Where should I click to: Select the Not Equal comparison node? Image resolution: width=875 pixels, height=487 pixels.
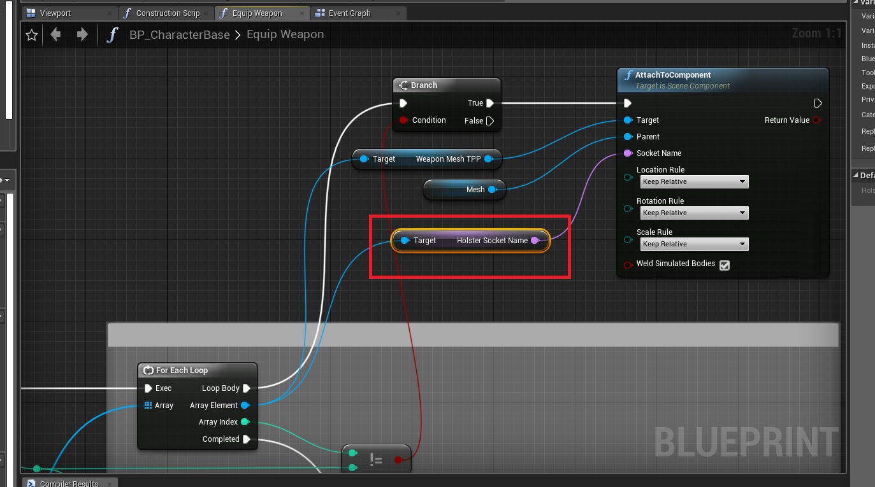(376, 460)
